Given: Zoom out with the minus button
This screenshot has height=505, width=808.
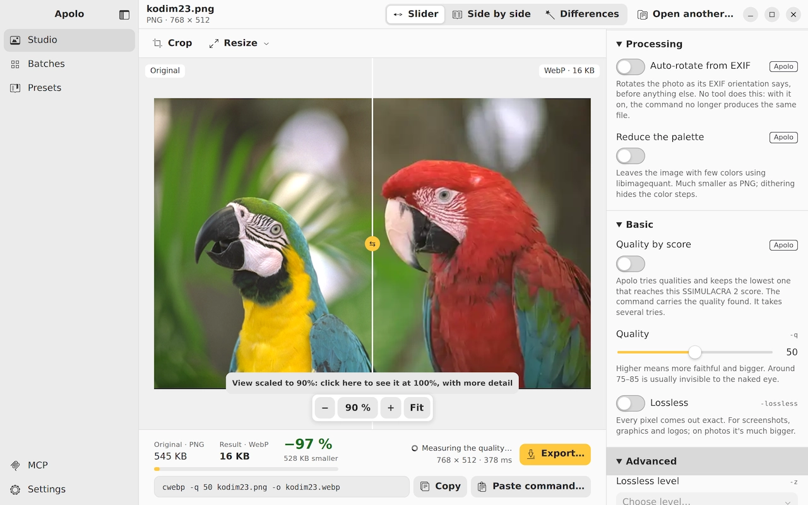Looking at the screenshot, I should tap(324, 408).
